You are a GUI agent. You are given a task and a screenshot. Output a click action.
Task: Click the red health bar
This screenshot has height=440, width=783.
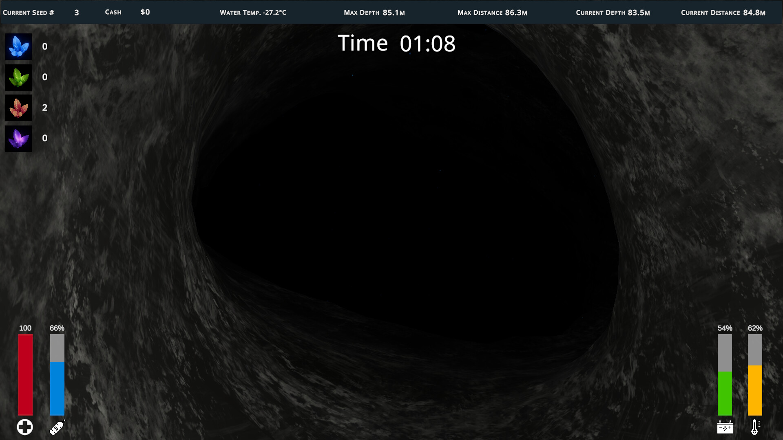[x=25, y=375]
